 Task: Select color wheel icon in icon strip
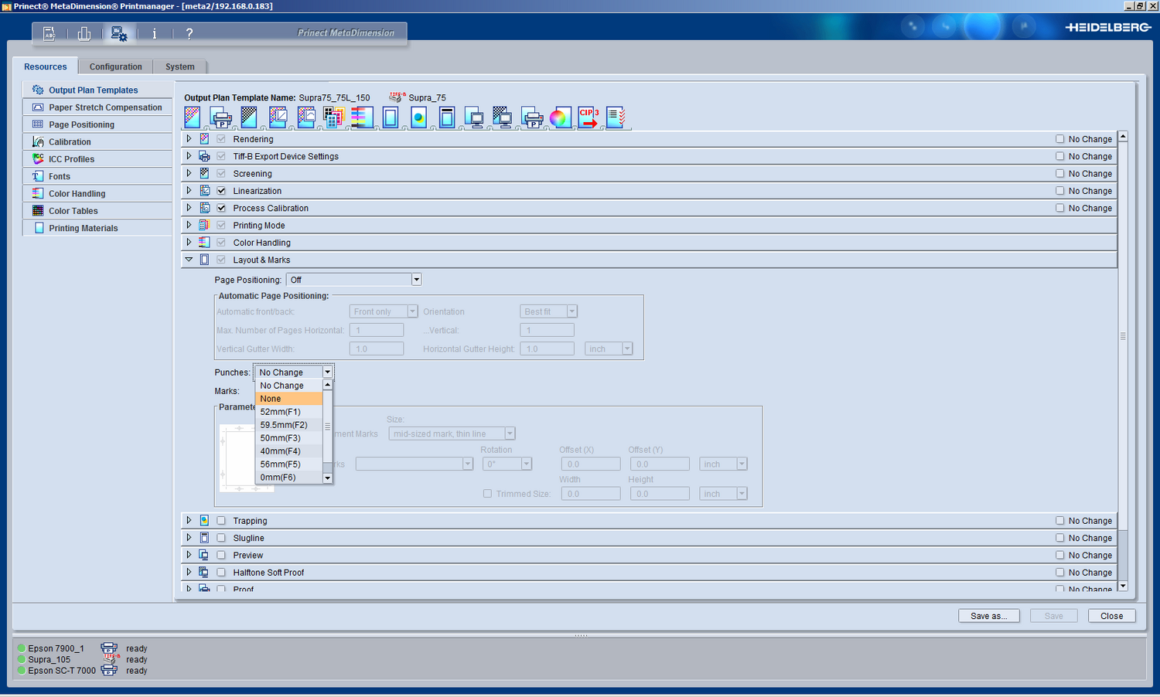click(560, 117)
